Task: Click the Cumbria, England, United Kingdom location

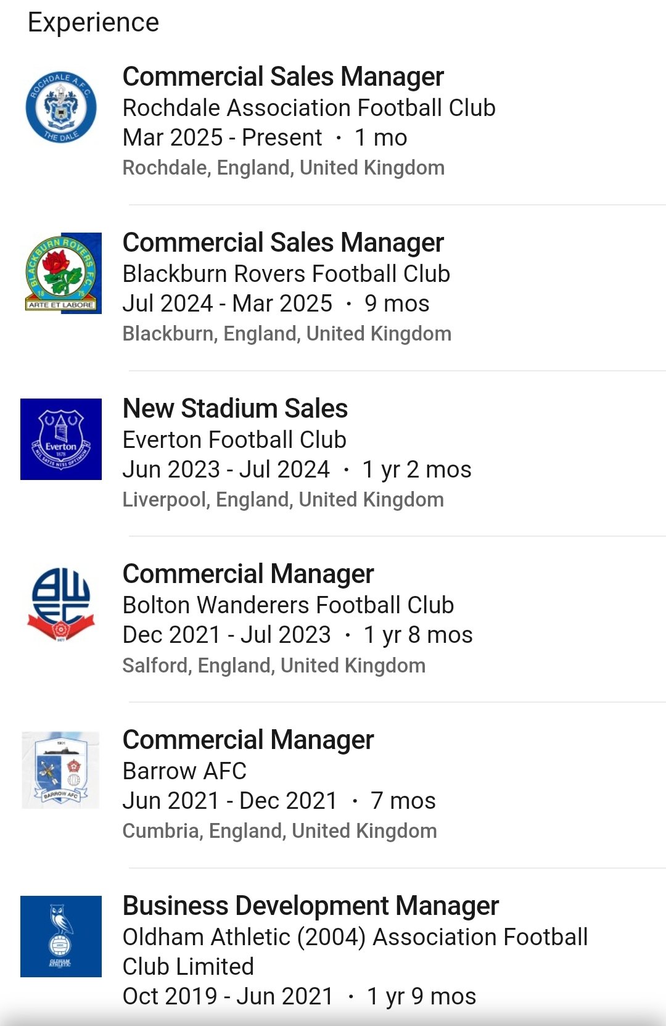Action: coord(279,831)
